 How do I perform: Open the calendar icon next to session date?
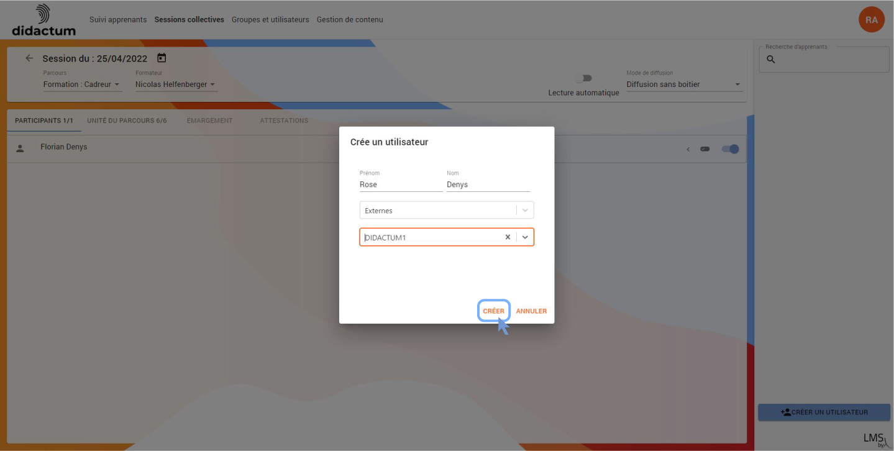point(162,58)
